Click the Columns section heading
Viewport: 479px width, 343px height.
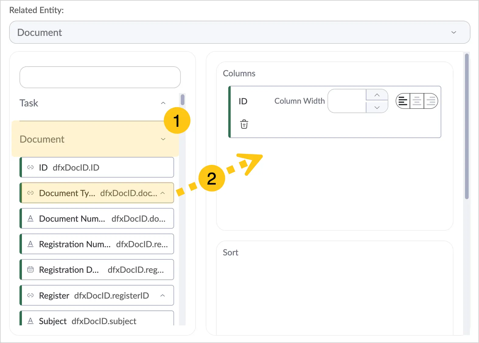(239, 73)
